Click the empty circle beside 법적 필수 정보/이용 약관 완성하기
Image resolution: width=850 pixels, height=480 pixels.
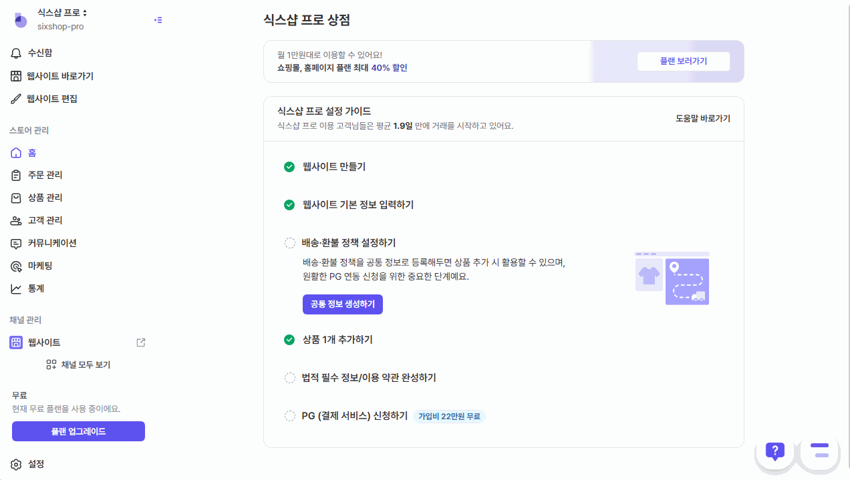[289, 378]
